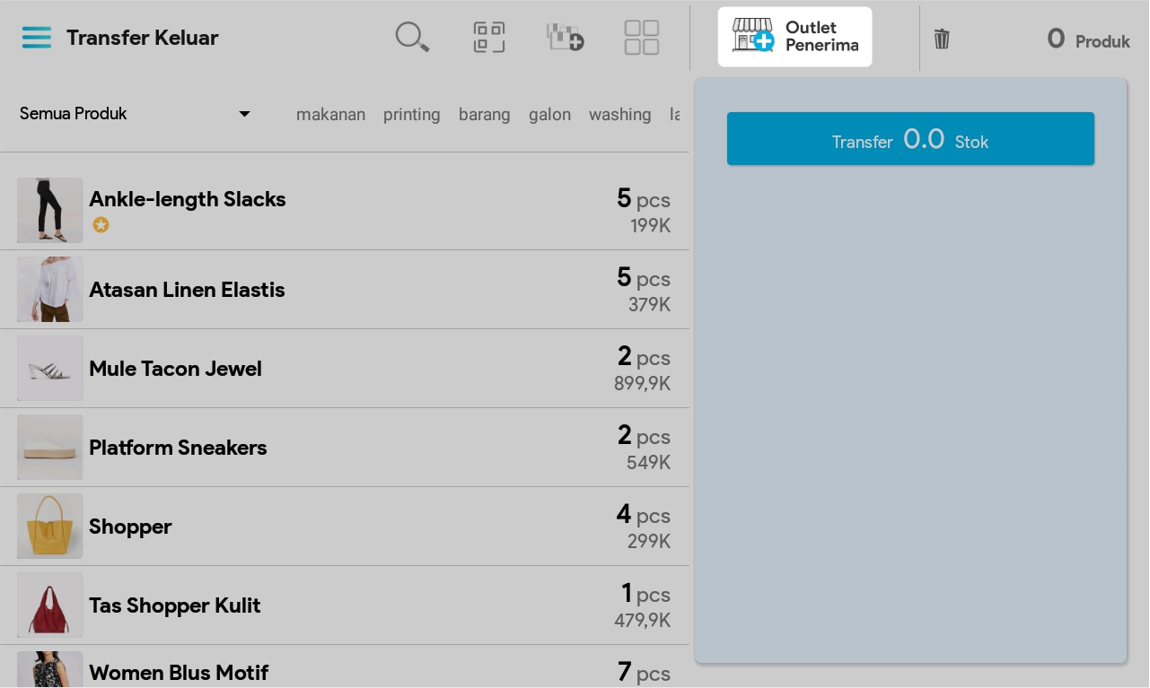This screenshot has width=1150, height=688.
Task: Click the gold star on Ankle-length Slacks
Action: click(101, 225)
